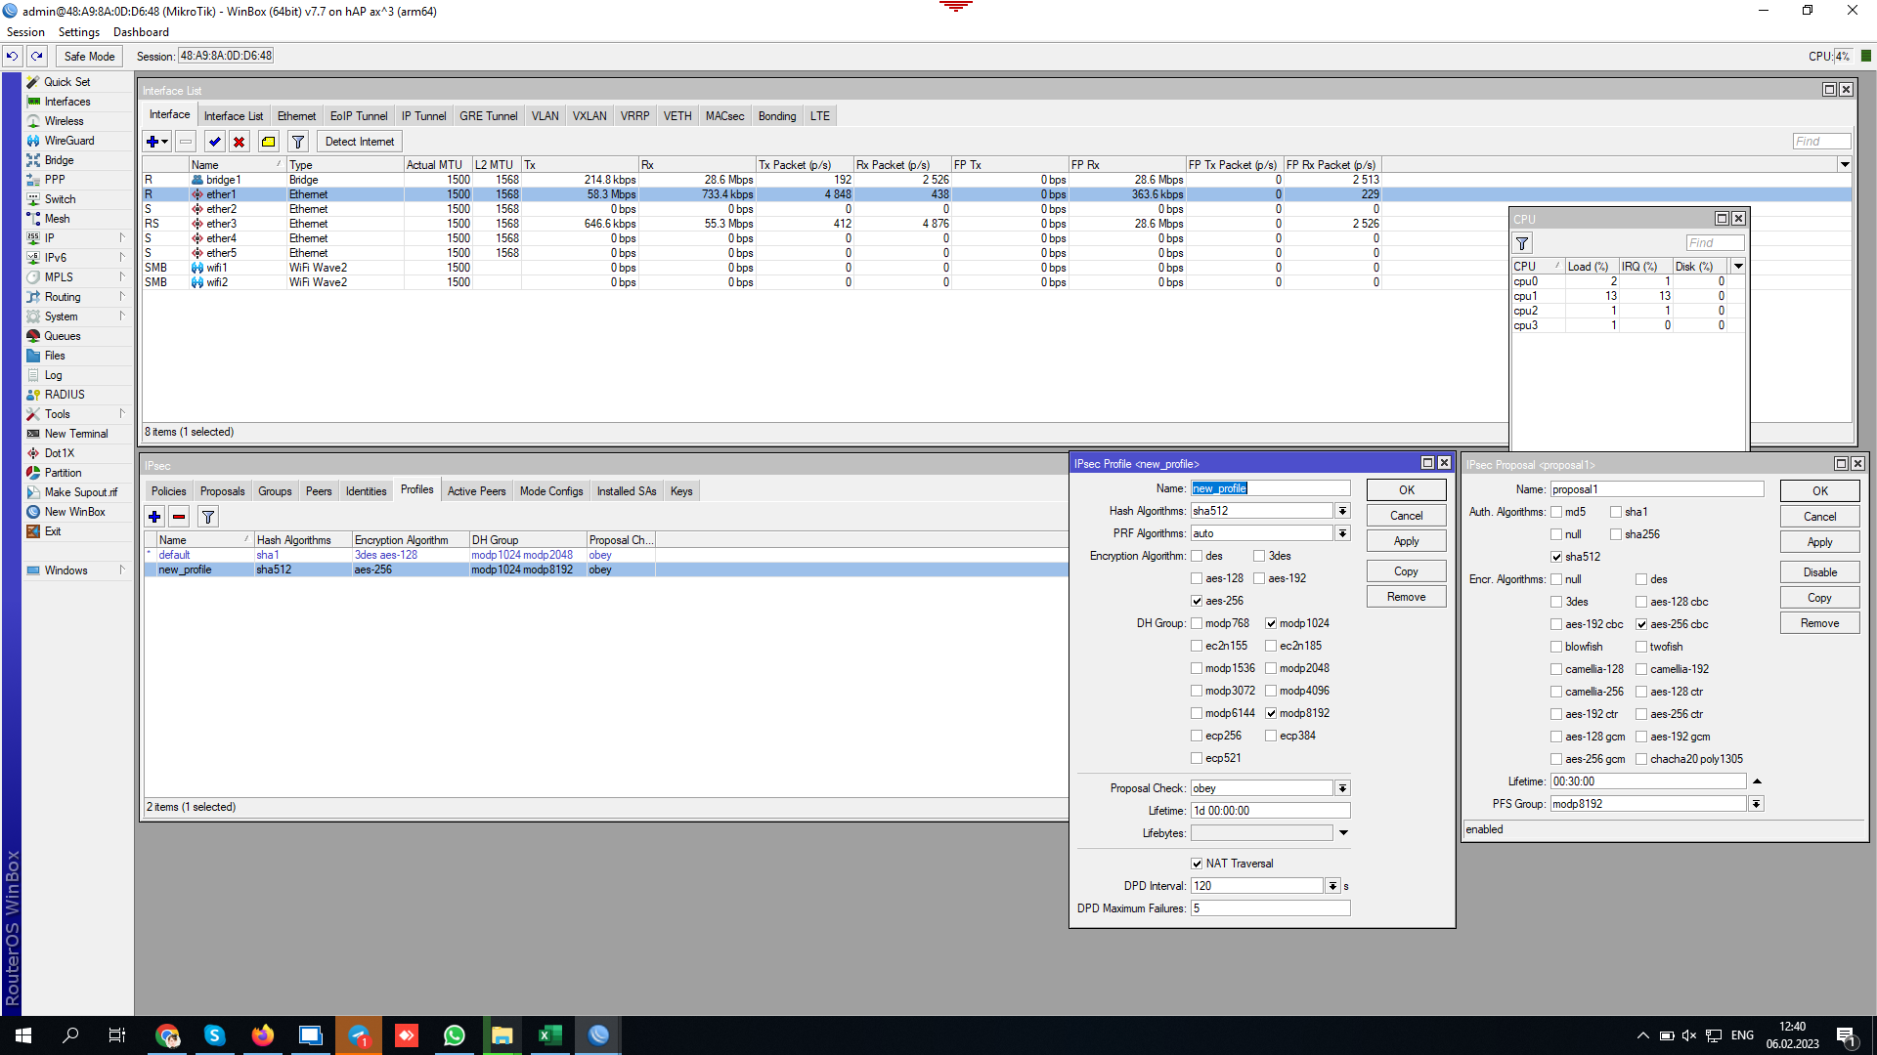Switch to the Peers tab in IPsec
The image size is (1877, 1055).
point(319,491)
